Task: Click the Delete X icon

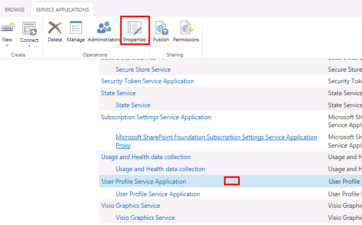Action: (55, 28)
